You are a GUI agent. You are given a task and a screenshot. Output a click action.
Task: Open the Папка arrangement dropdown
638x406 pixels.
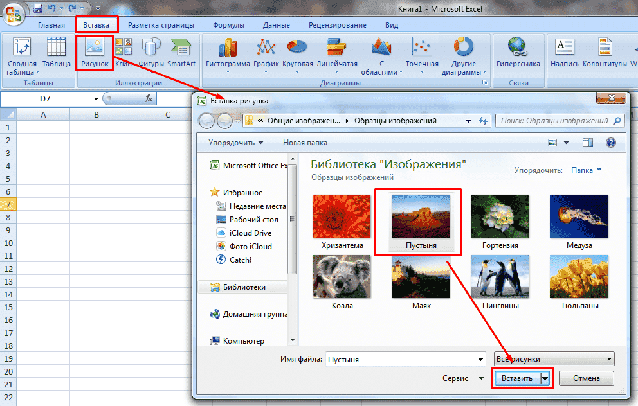586,170
